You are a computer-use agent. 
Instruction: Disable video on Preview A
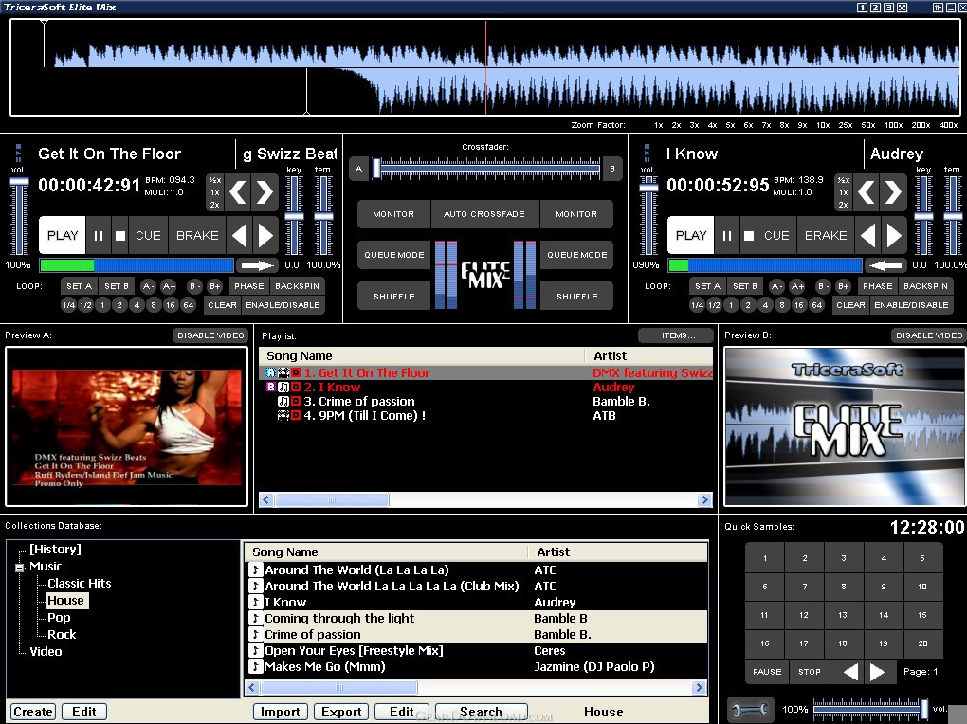(x=210, y=335)
